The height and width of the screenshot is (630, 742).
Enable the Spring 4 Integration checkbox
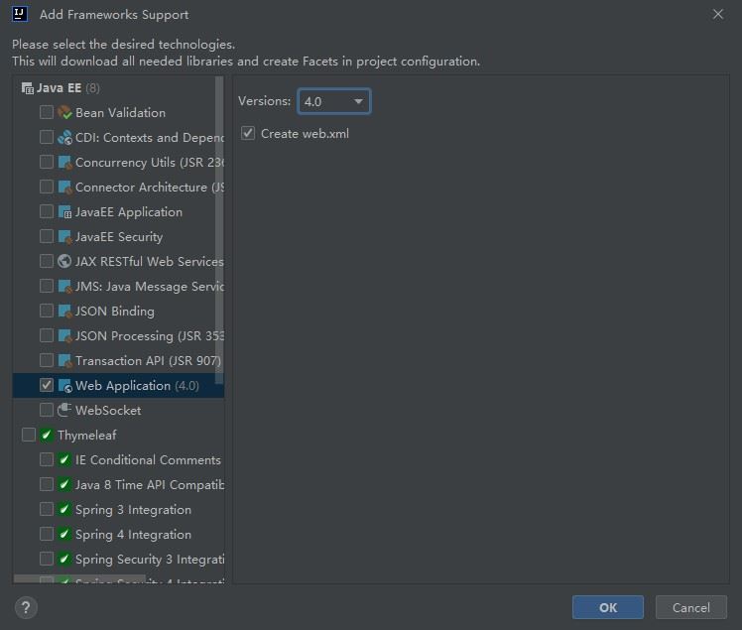tap(47, 534)
